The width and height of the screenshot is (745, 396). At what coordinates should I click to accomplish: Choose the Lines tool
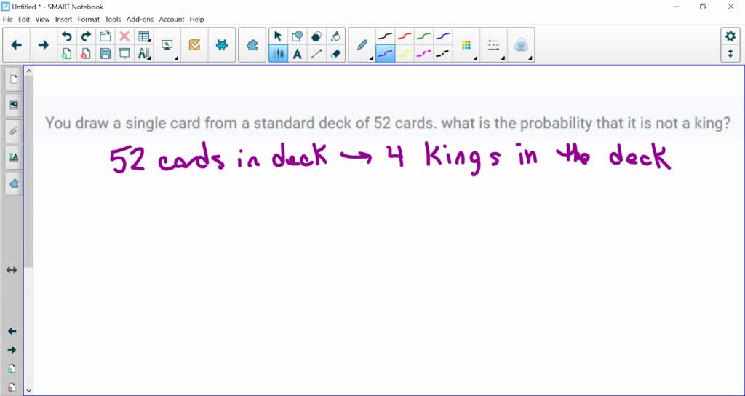tap(316, 54)
